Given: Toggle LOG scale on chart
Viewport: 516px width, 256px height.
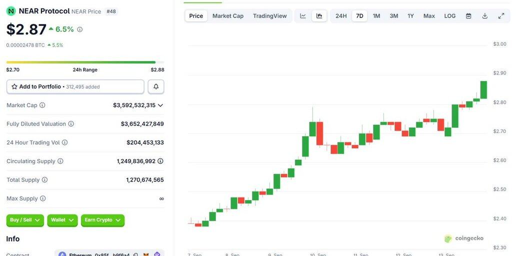Looking at the screenshot, I should tap(450, 16).
